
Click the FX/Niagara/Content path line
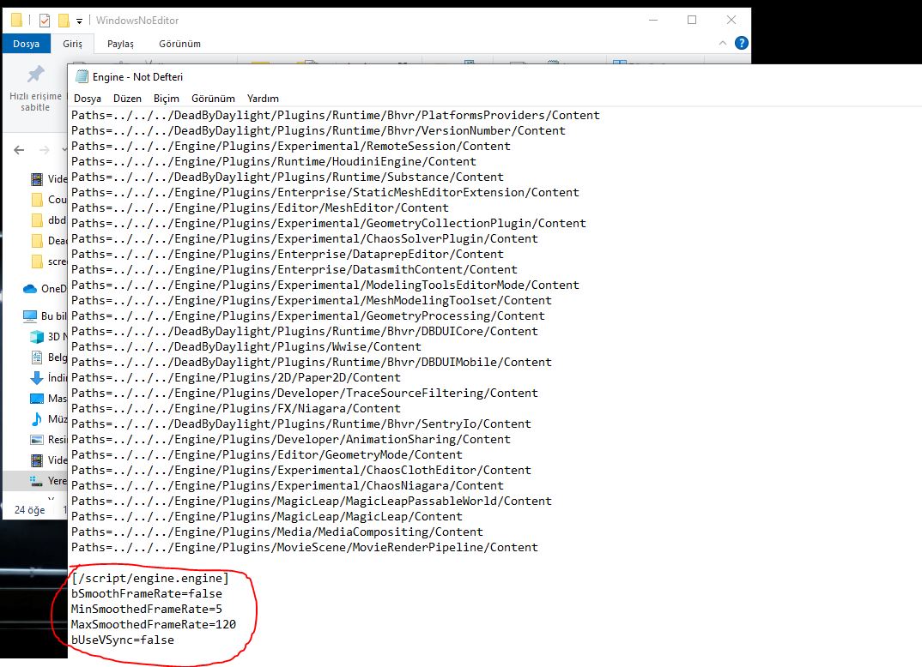click(x=236, y=408)
